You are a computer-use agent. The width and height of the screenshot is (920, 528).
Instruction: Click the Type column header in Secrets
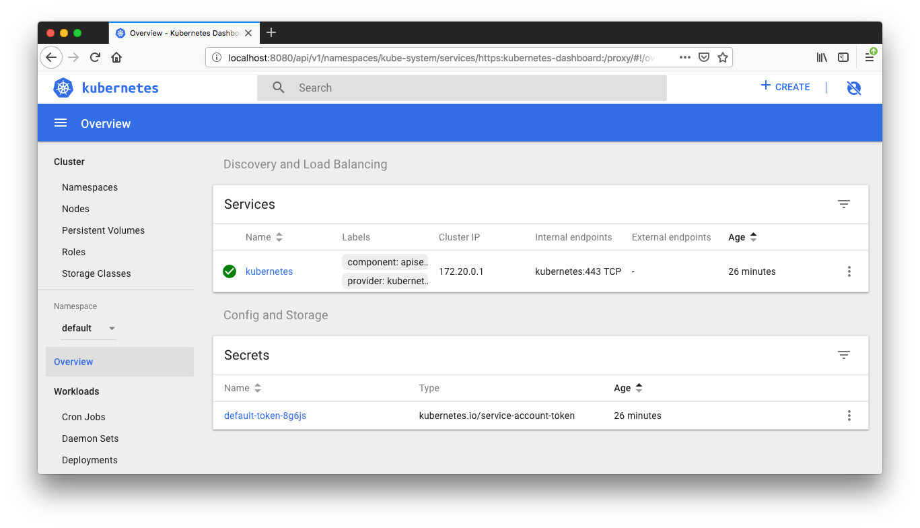tap(429, 388)
